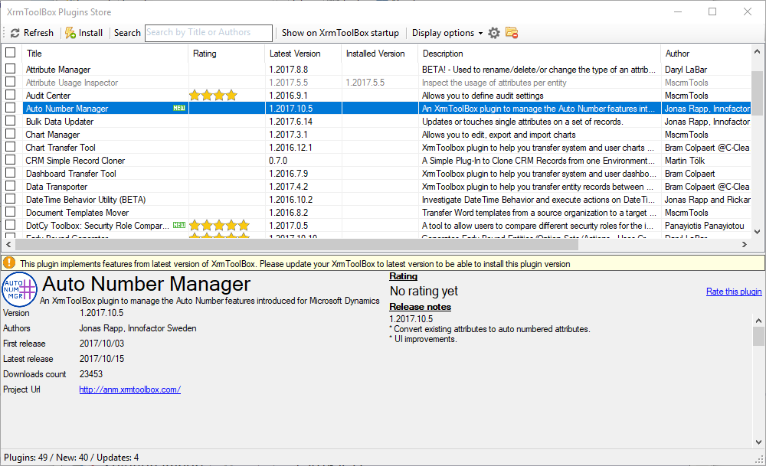Select the Document Templates Mover row
Image resolution: width=766 pixels, height=466 pixels.
[377, 212]
